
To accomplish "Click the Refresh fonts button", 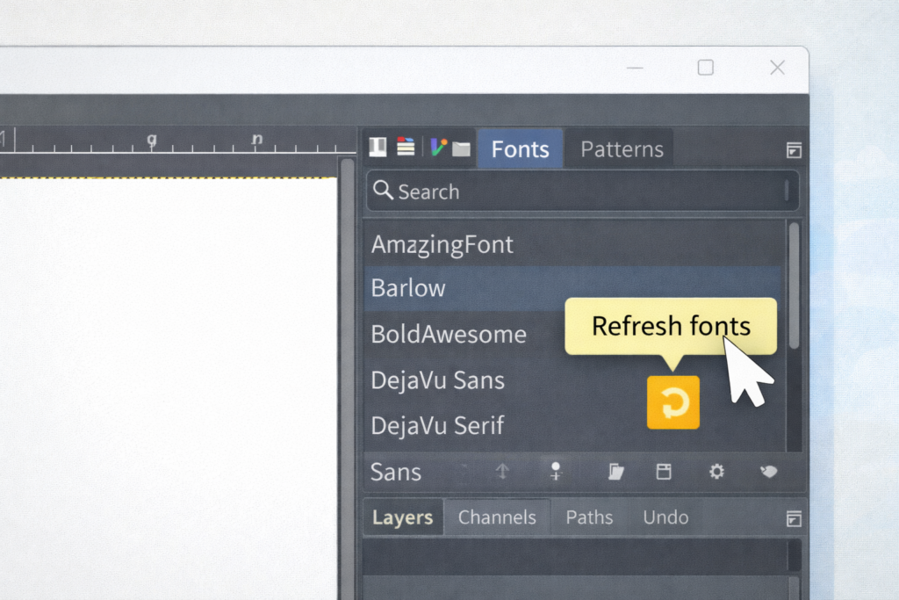I will click(x=673, y=403).
